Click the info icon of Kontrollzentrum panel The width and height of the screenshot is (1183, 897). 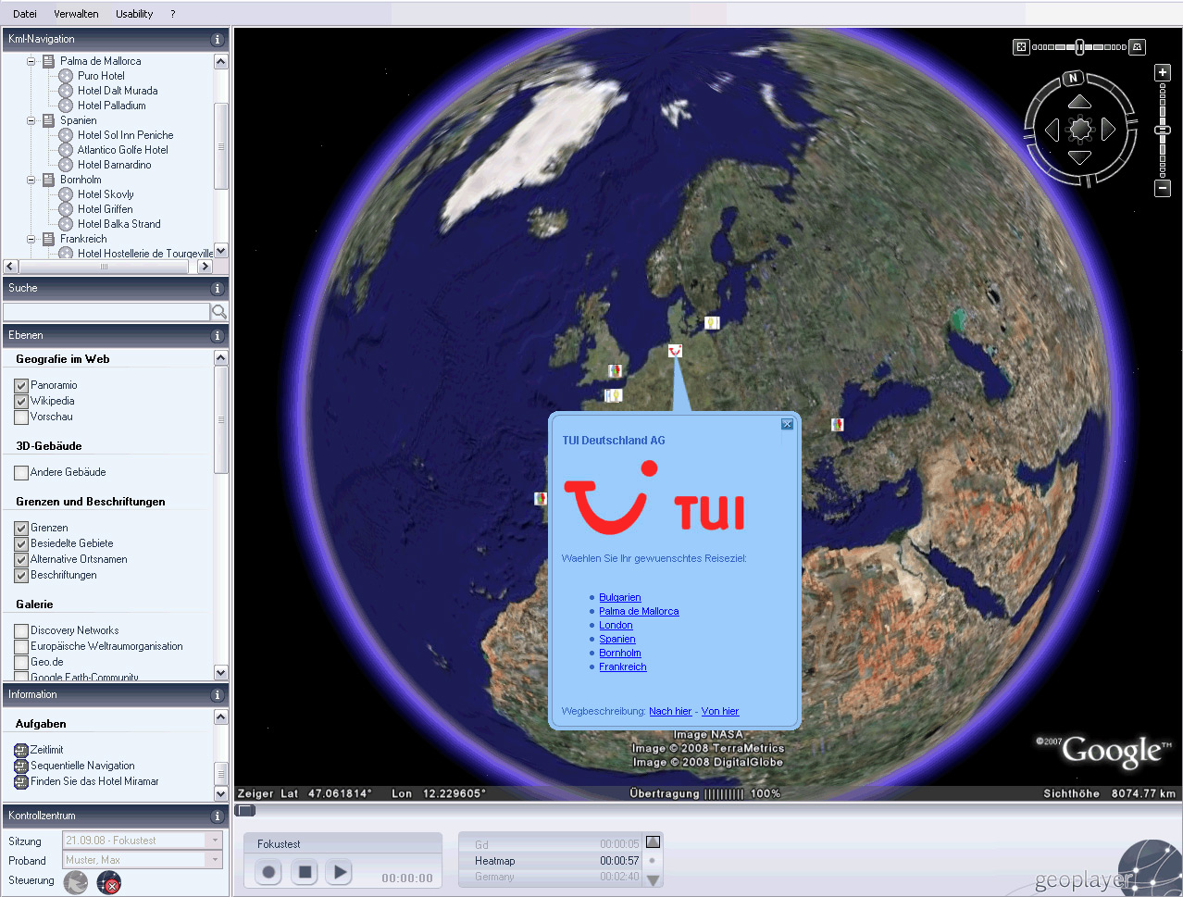pyautogui.click(x=218, y=816)
